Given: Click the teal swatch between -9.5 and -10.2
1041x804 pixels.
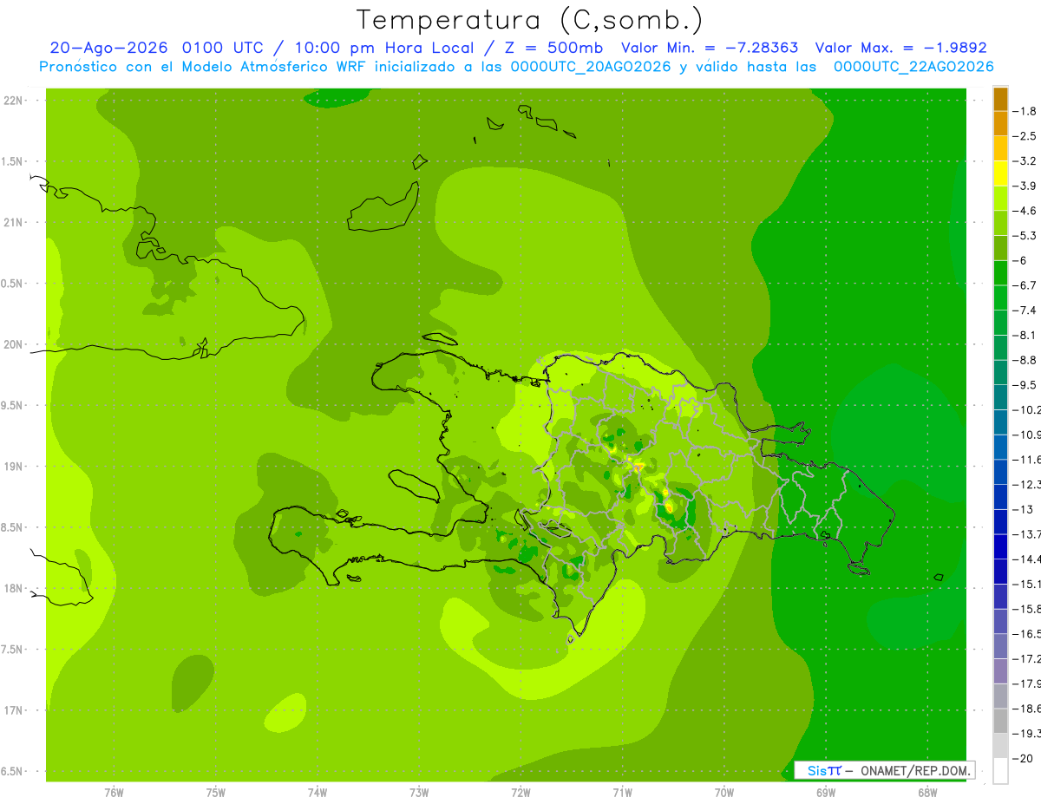Looking at the screenshot, I should [1000, 397].
